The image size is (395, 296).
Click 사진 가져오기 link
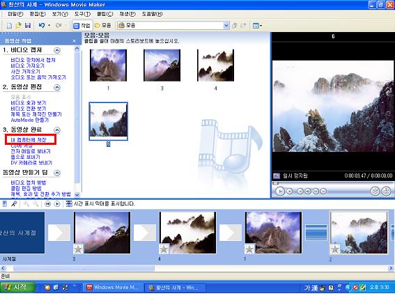coord(26,72)
